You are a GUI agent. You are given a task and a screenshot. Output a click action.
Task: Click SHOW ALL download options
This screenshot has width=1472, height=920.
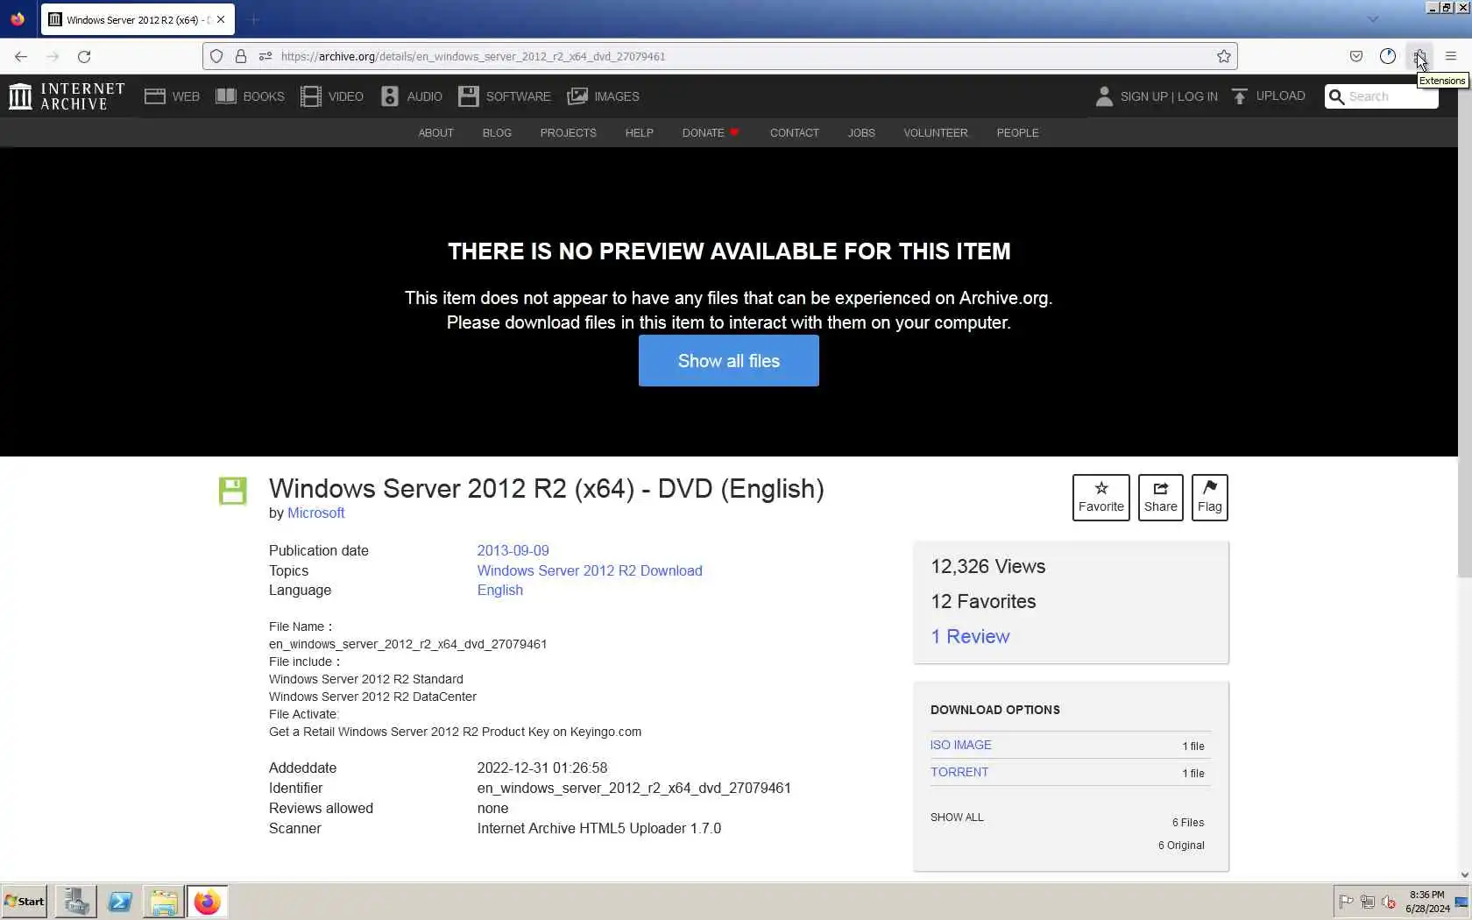tap(957, 817)
